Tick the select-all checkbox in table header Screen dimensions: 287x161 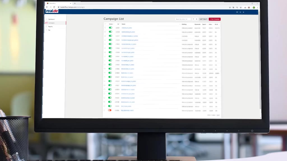click(105, 24)
